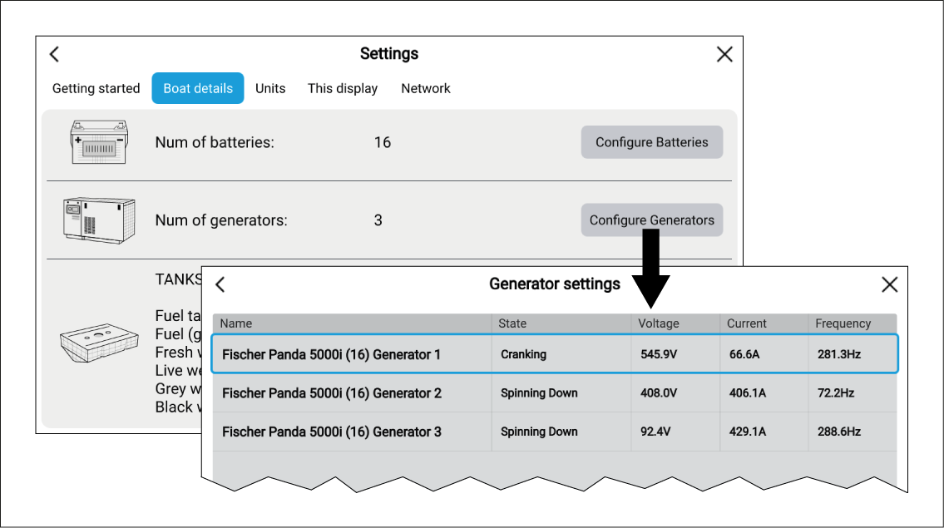Close the Settings window
944x528 pixels.
pos(724,54)
